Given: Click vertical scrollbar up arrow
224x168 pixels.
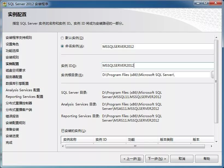Looking at the screenshot, I should [216, 37].
